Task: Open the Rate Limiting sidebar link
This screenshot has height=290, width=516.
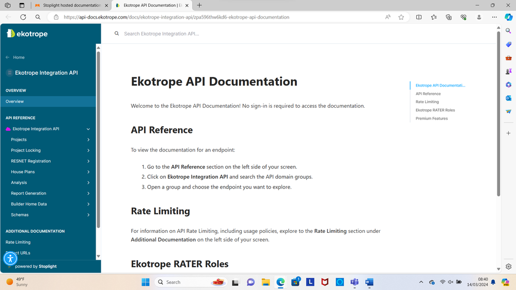Action: pyautogui.click(x=18, y=242)
